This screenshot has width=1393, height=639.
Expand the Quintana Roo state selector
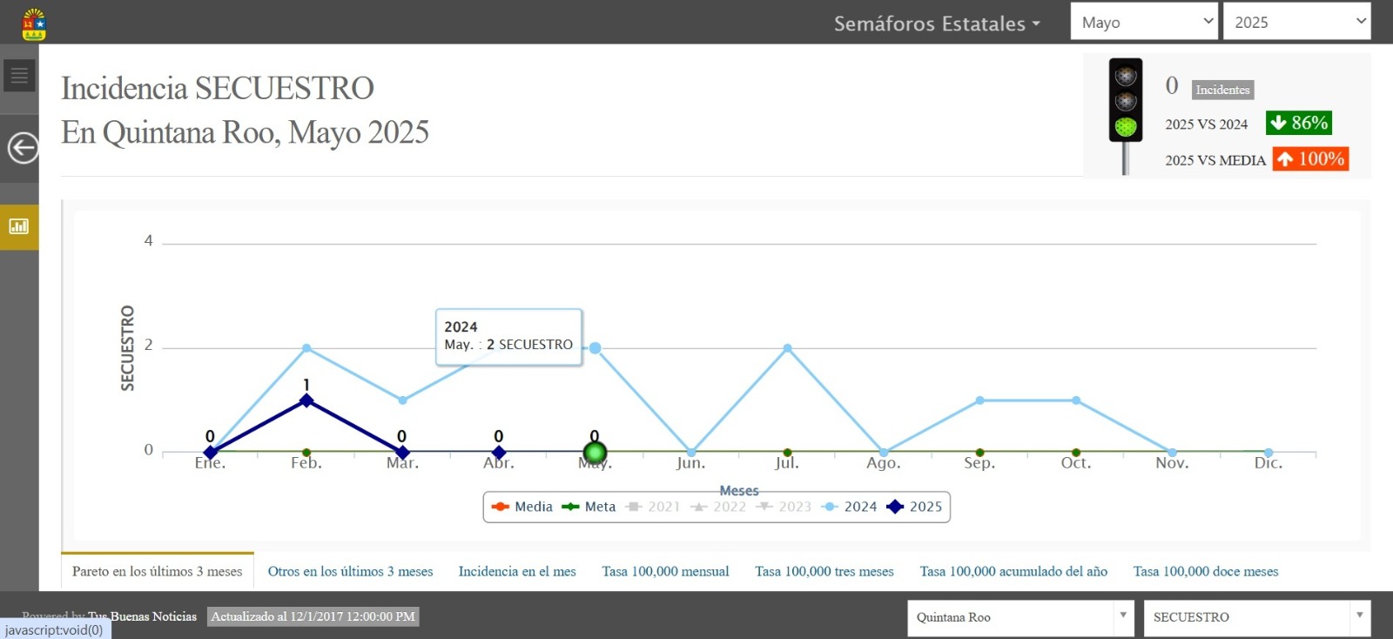pyautogui.click(x=1020, y=617)
